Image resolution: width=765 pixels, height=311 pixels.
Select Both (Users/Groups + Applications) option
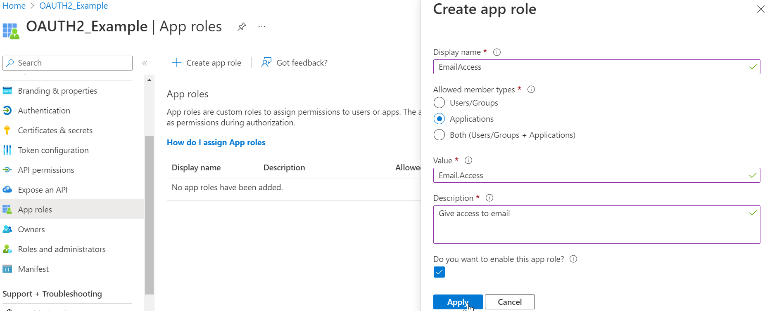(440, 135)
